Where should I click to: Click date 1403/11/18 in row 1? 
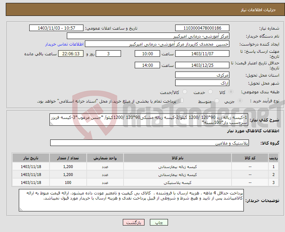(x=31, y=167)
